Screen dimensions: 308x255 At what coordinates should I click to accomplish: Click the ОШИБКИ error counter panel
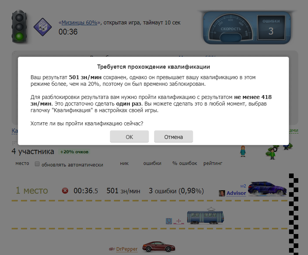pos(271,28)
